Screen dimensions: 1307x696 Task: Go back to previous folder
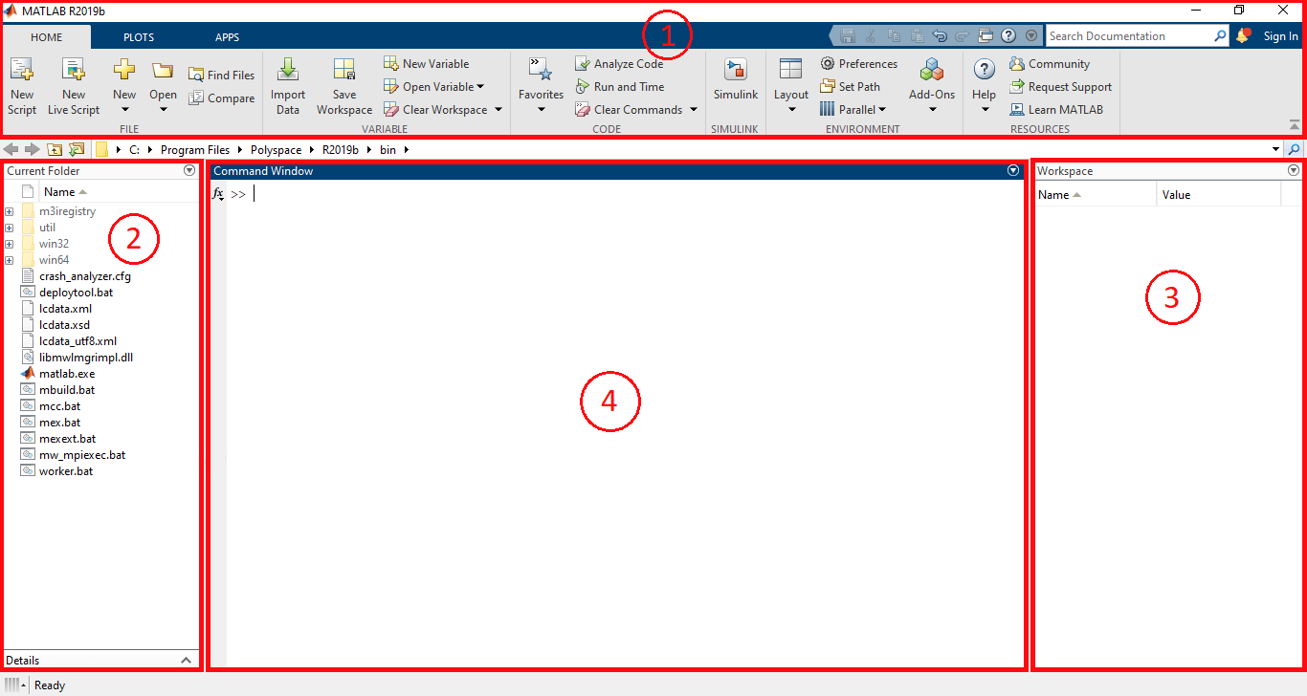[11, 149]
